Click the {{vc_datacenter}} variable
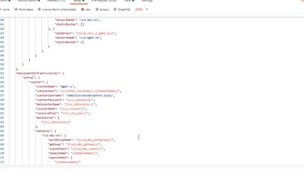The height and width of the screenshot is (171, 304). [80, 104]
